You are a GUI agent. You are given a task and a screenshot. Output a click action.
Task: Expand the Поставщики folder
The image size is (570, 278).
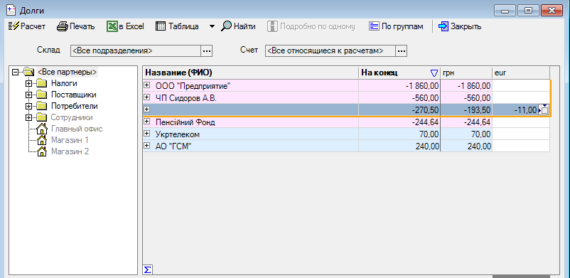(29, 95)
